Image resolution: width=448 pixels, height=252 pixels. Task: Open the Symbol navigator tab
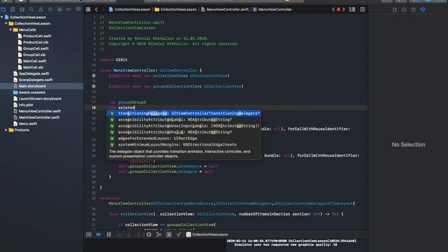click(x=22, y=9)
